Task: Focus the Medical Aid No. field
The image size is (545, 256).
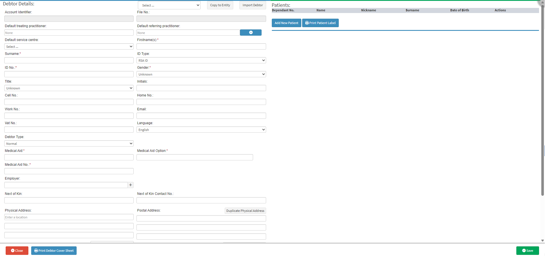Action: tap(69, 171)
